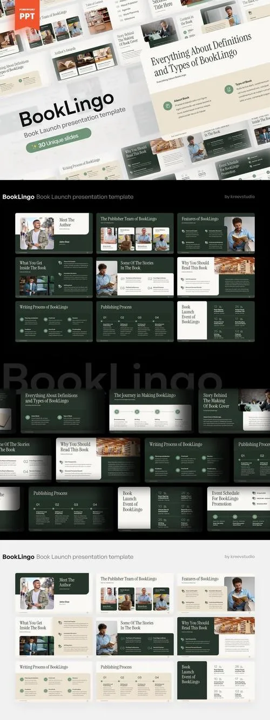Open The Journey in Making BookLingo slide
Image resolution: width=270 pixels, height=720 pixels.
point(151,411)
